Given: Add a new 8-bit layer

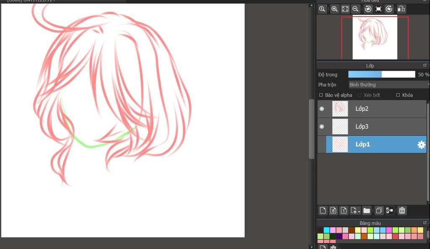Looking at the screenshot, I should click(333, 210).
